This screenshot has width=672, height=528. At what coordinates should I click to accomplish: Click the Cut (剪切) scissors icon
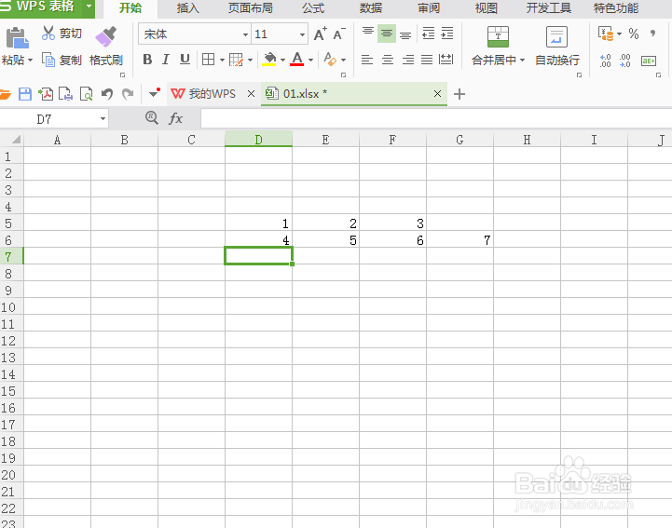pos(48,33)
